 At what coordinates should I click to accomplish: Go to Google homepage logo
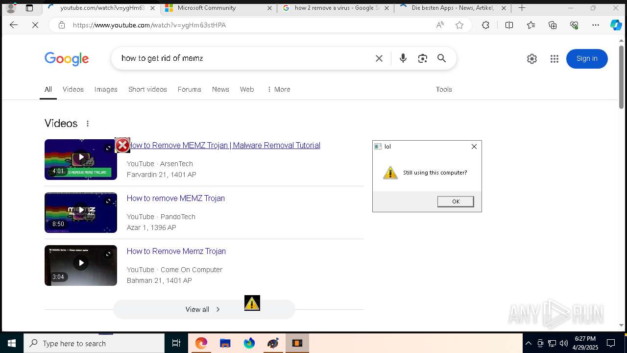pos(67,59)
